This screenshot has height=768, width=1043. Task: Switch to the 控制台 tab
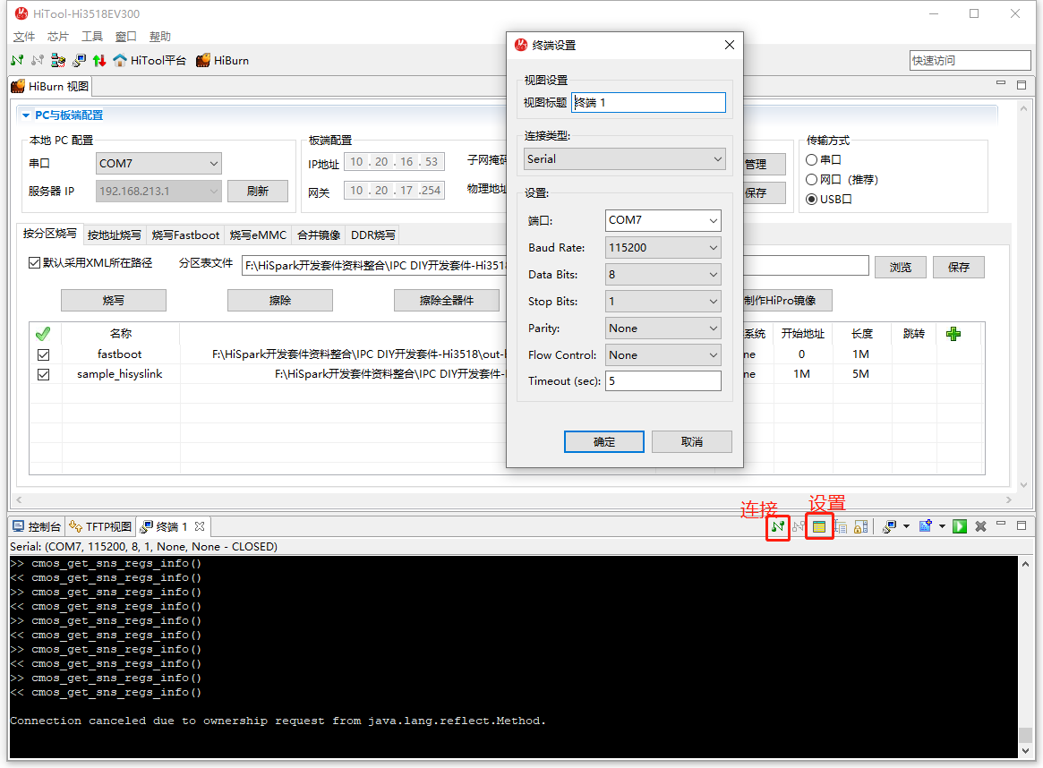coord(38,526)
